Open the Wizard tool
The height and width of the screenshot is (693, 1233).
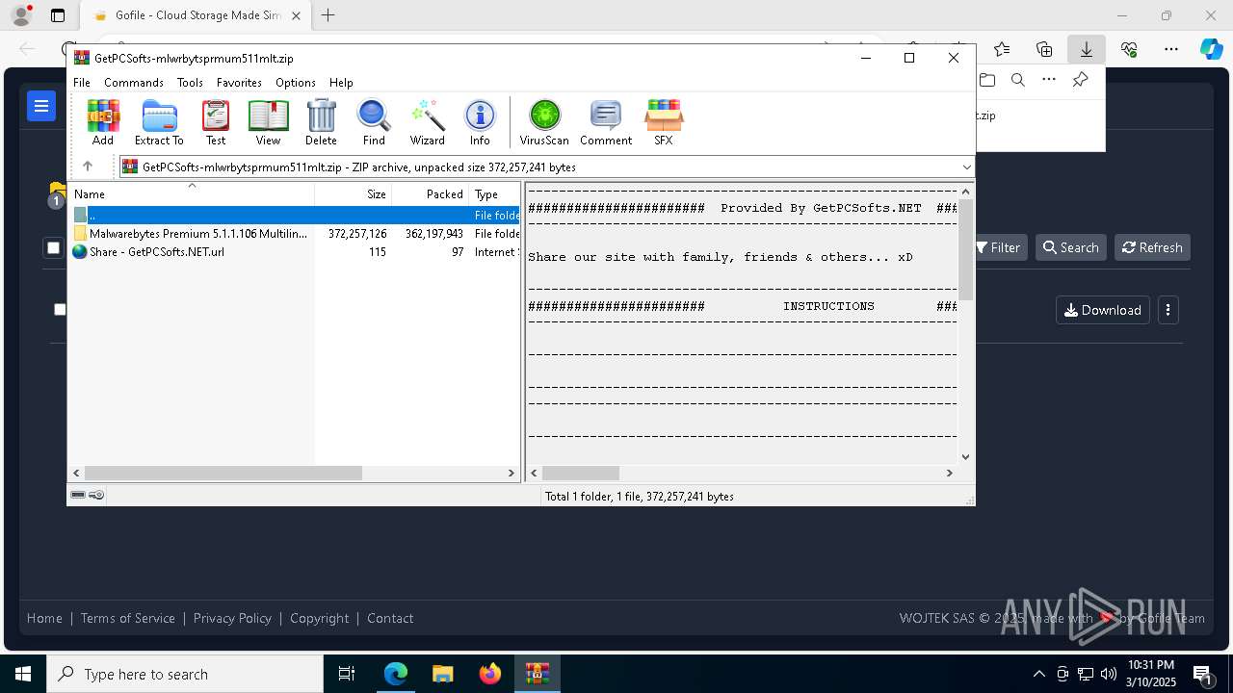pos(427,123)
